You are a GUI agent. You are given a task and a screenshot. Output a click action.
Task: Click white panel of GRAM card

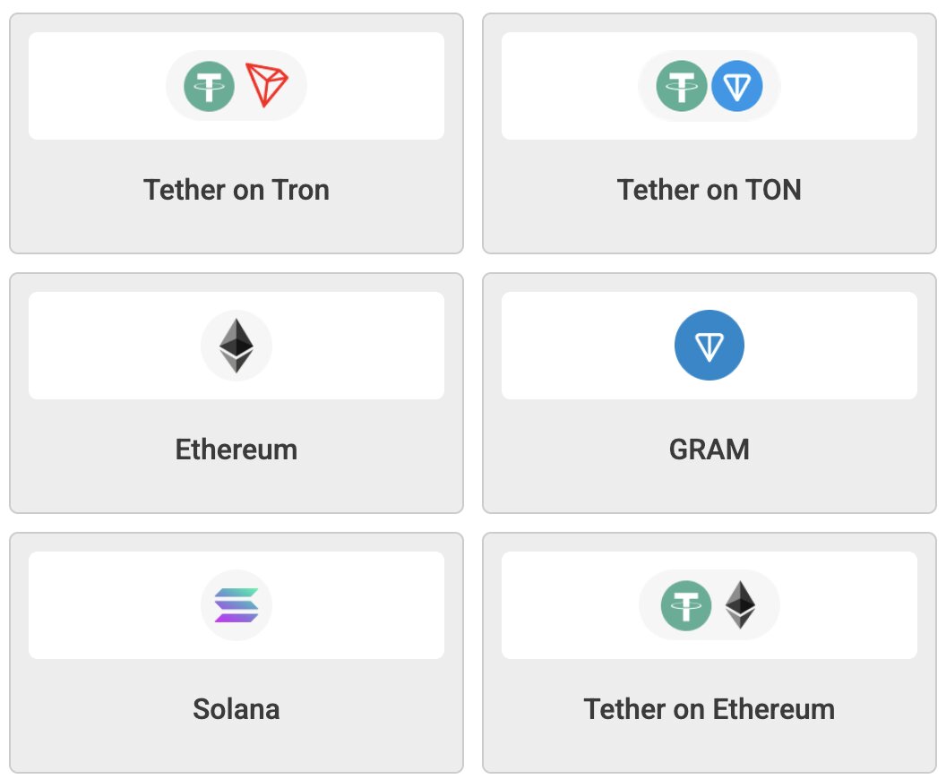point(709,346)
